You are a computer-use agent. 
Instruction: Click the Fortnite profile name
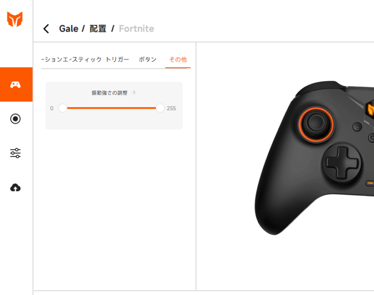click(137, 29)
